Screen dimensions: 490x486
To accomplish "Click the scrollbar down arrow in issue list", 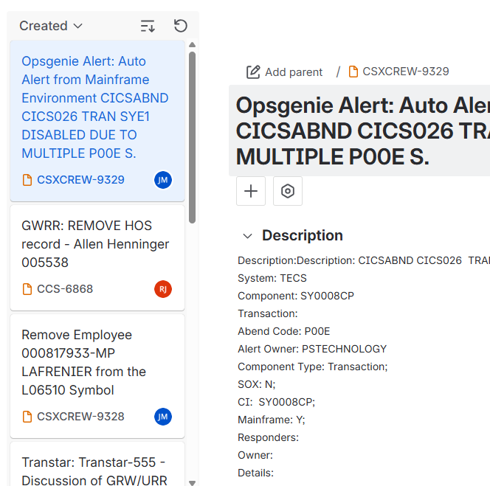I will 193,482.
